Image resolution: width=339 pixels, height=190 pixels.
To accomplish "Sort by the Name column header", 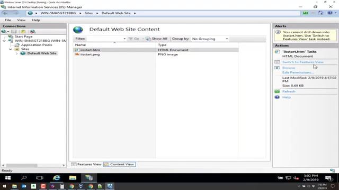I will coord(114,45).
